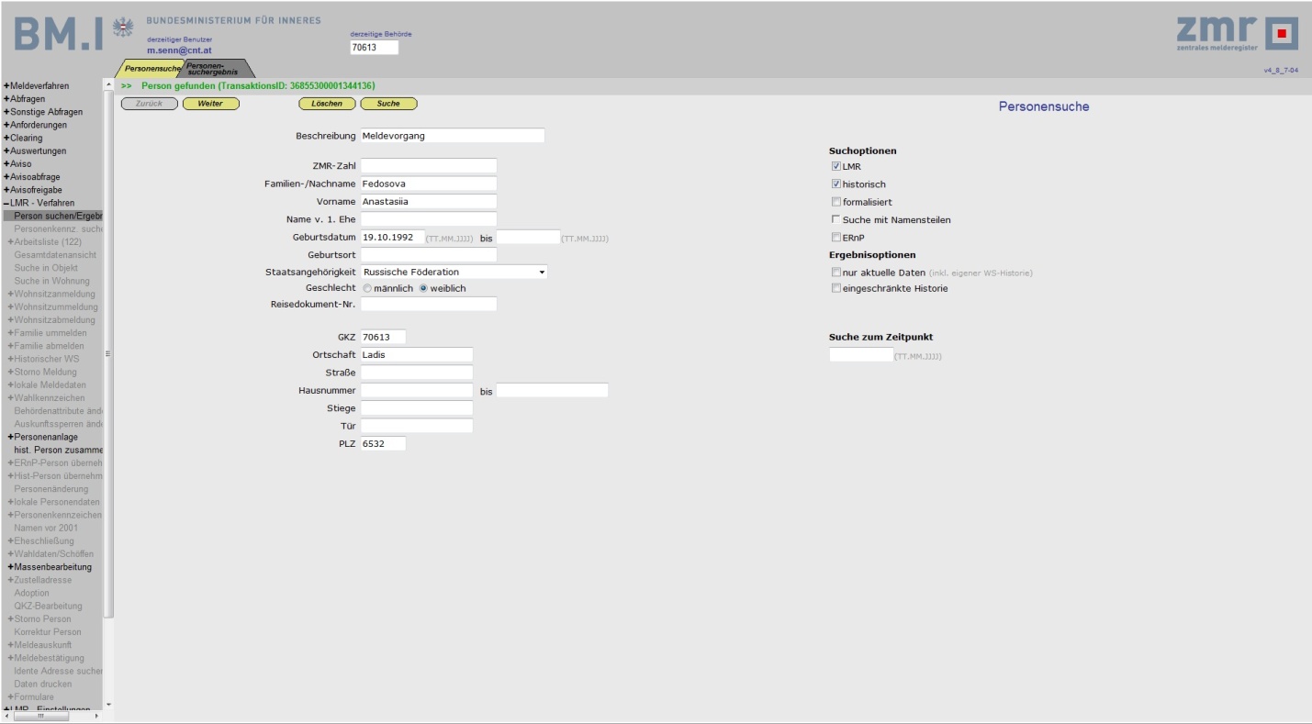Click the Stiege field
The height and width of the screenshot is (724, 1312).
[x=417, y=408]
